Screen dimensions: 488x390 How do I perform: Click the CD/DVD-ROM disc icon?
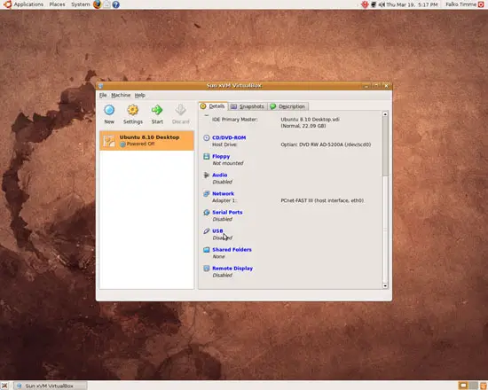pos(207,137)
